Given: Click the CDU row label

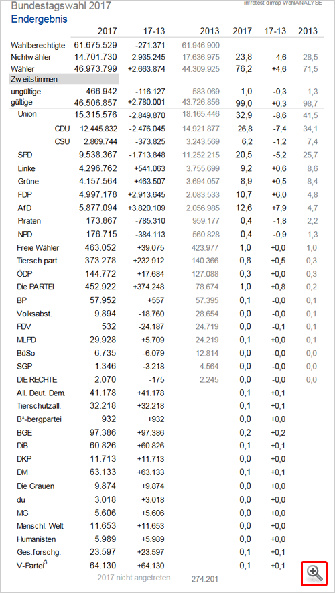Looking at the screenshot, I should [x=62, y=129].
